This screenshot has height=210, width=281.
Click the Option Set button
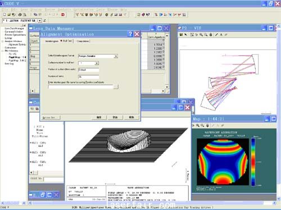pyautogui.click(x=51, y=118)
